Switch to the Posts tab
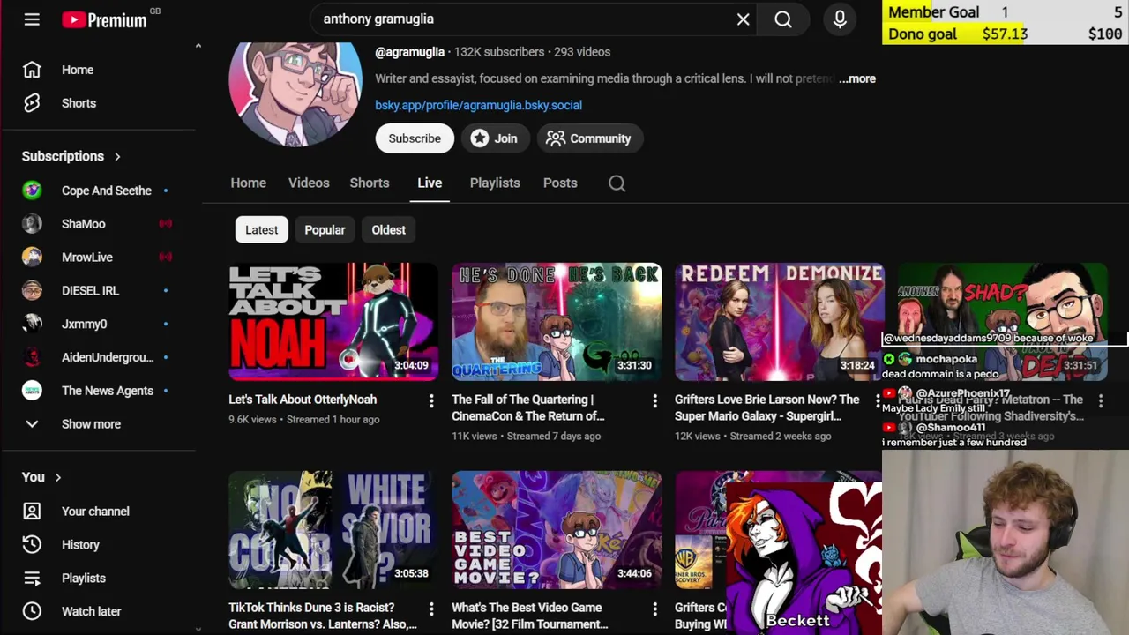1129x635 pixels. (560, 183)
